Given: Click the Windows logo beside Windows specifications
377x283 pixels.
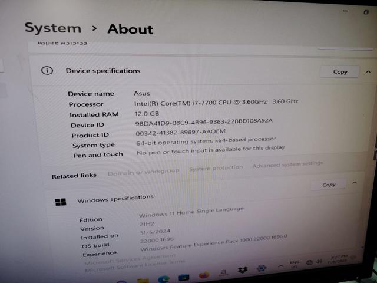Looking at the screenshot, I should click(x=61, y=202).
